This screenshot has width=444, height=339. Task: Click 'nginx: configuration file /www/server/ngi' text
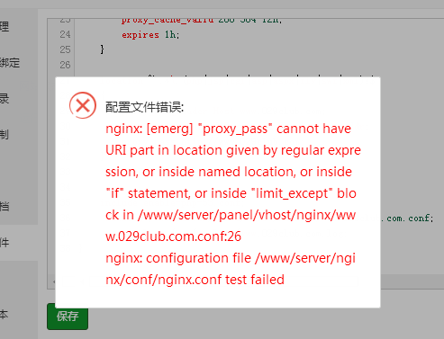tap(231, 258)
